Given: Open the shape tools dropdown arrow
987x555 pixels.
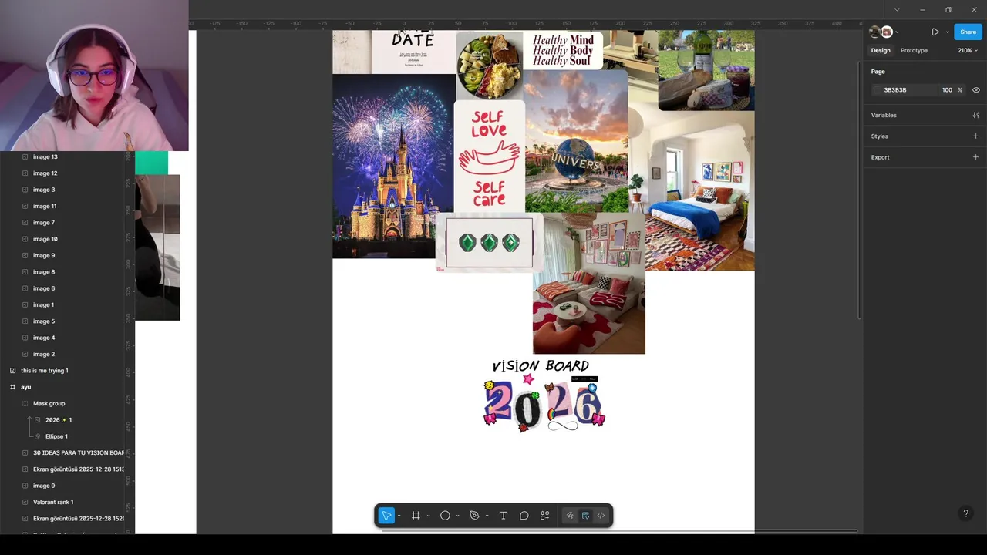Looking at the screenshot, I should pyautogui.click(x=457, y=516).
